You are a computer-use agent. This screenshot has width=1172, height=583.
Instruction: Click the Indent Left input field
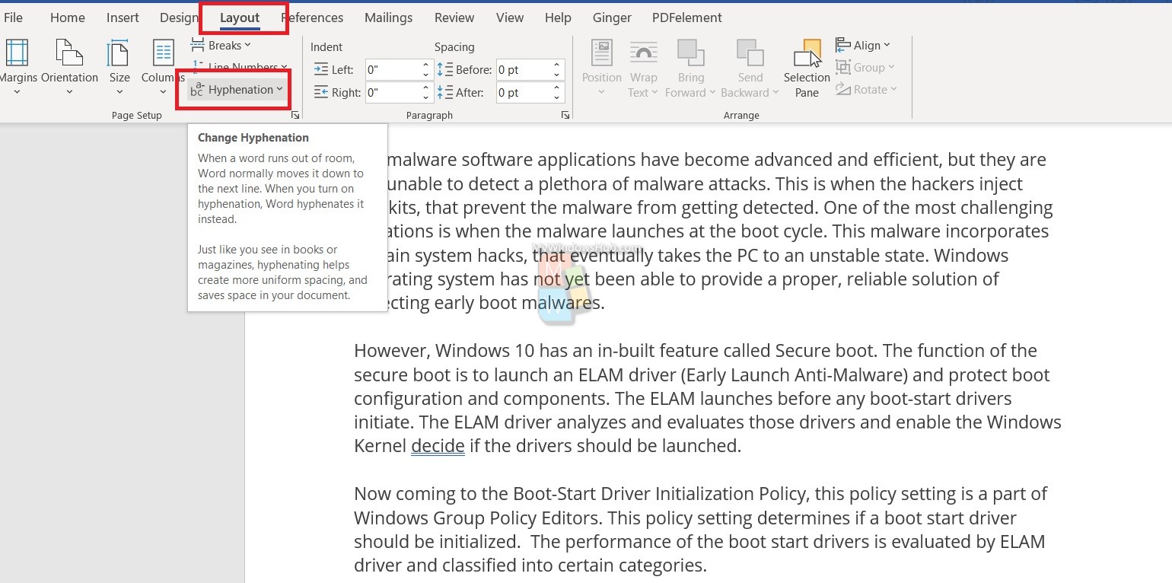coord(392,70)
